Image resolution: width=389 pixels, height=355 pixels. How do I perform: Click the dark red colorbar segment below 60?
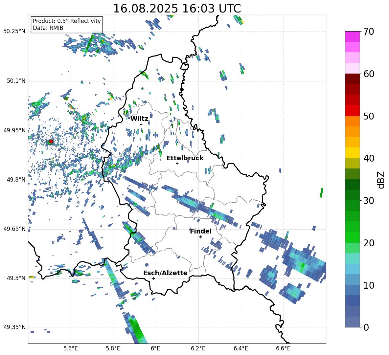click(x=352, y=79)
